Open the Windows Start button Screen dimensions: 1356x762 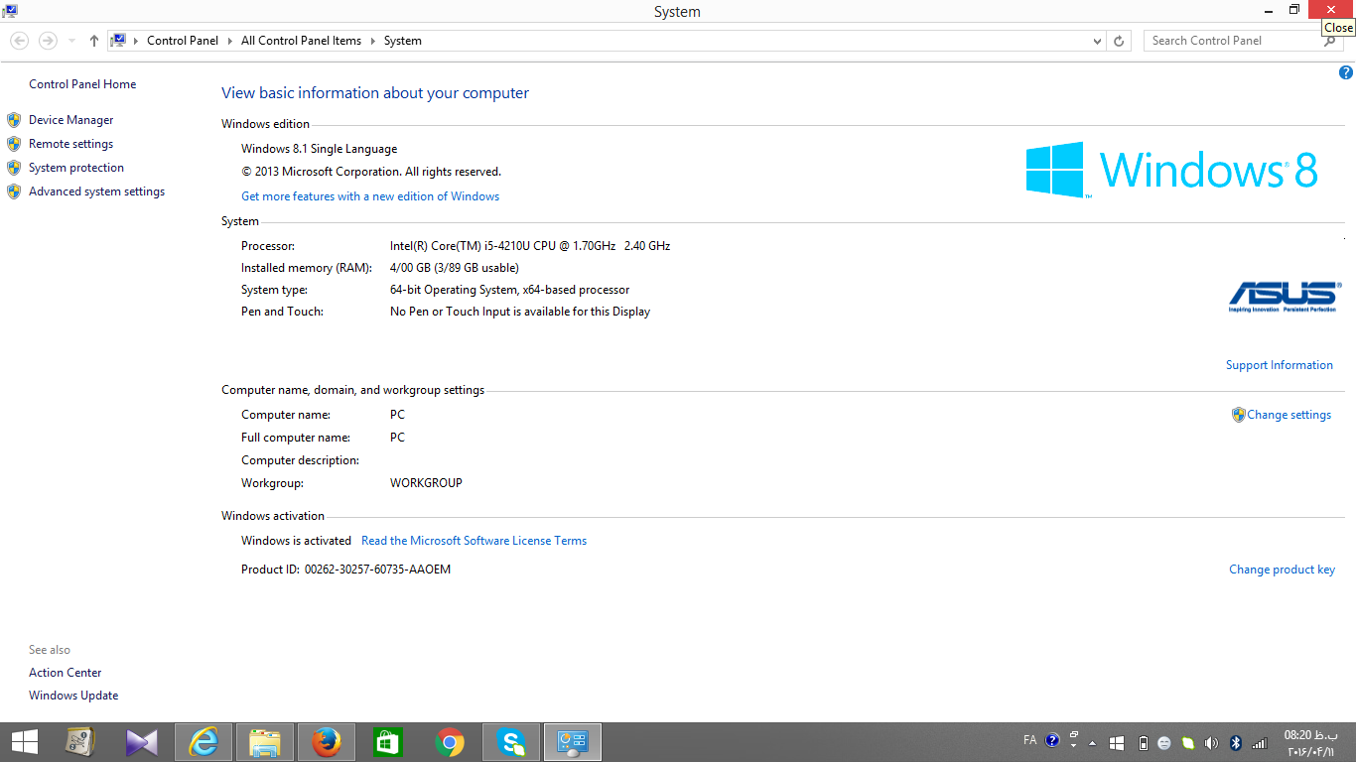[x=25, y=742]
